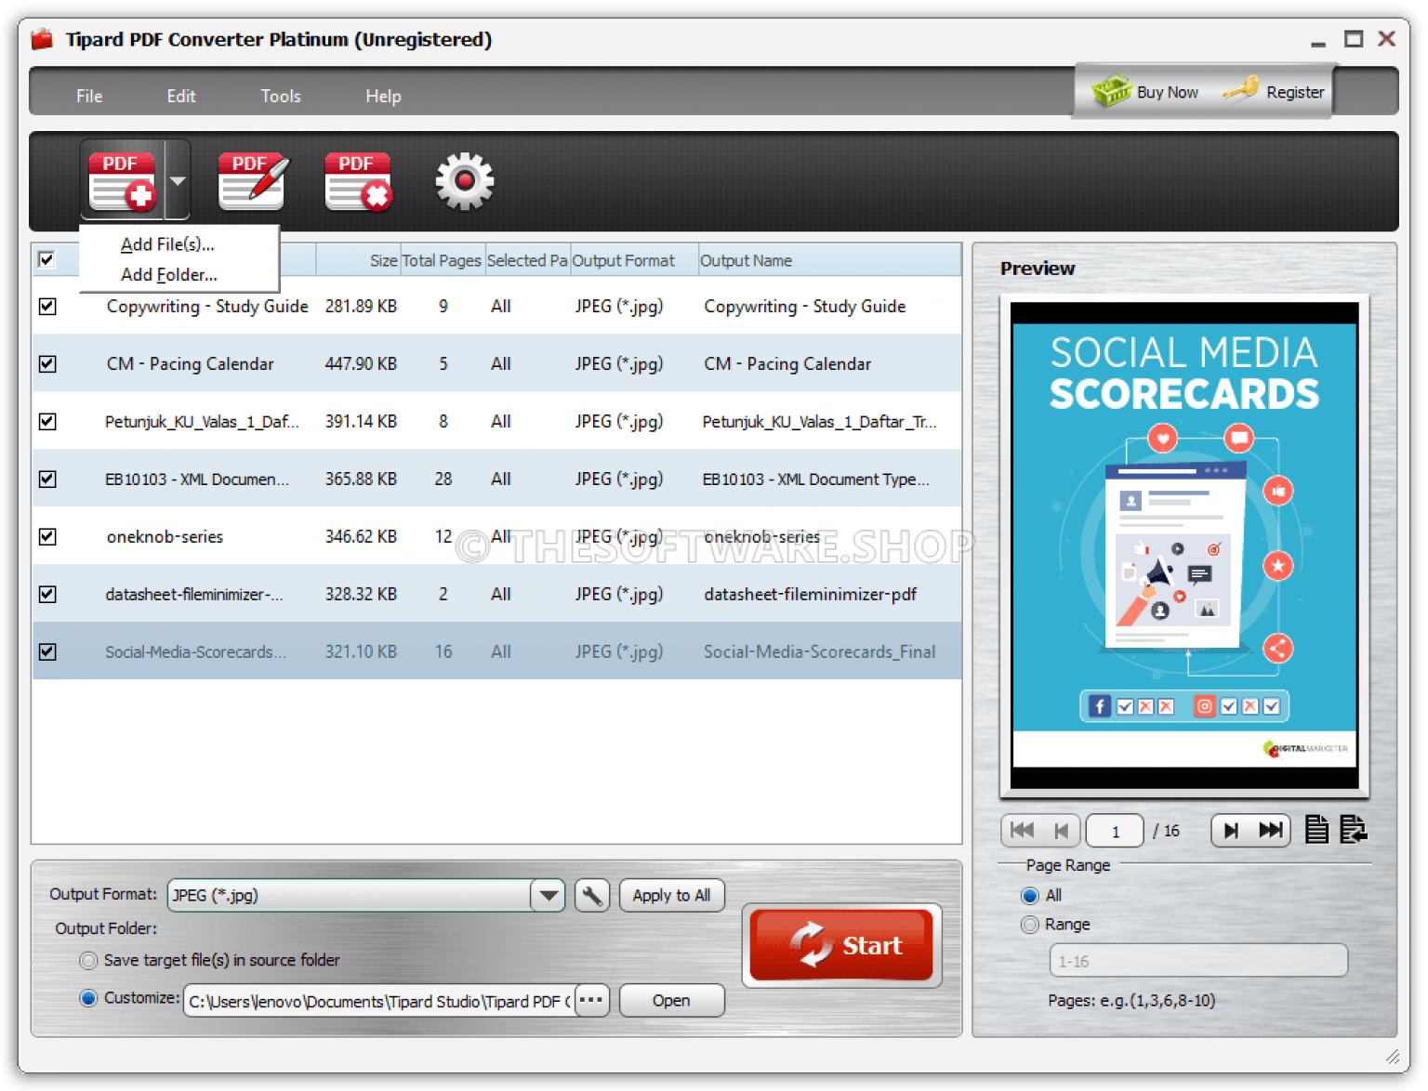The width and height of the screenshot is (1428, 1091).
Task: Click in the page range 1-16 field
Action: [x=1198, y=961]
